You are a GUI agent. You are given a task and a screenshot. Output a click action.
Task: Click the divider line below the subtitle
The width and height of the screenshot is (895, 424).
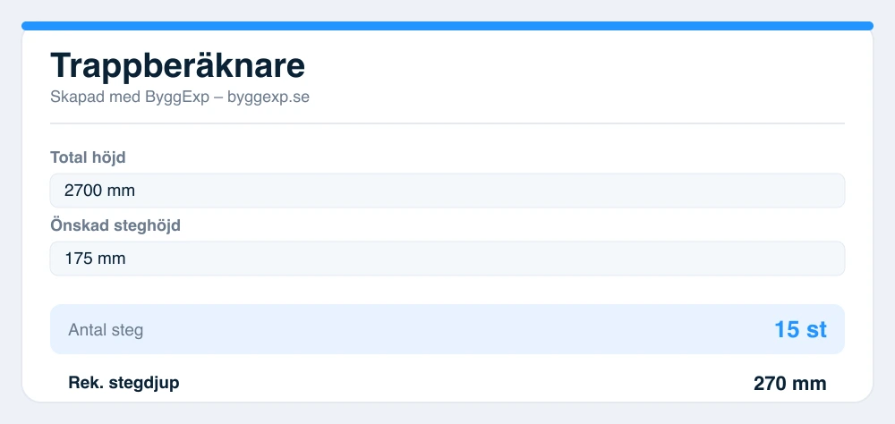[447, 123]
